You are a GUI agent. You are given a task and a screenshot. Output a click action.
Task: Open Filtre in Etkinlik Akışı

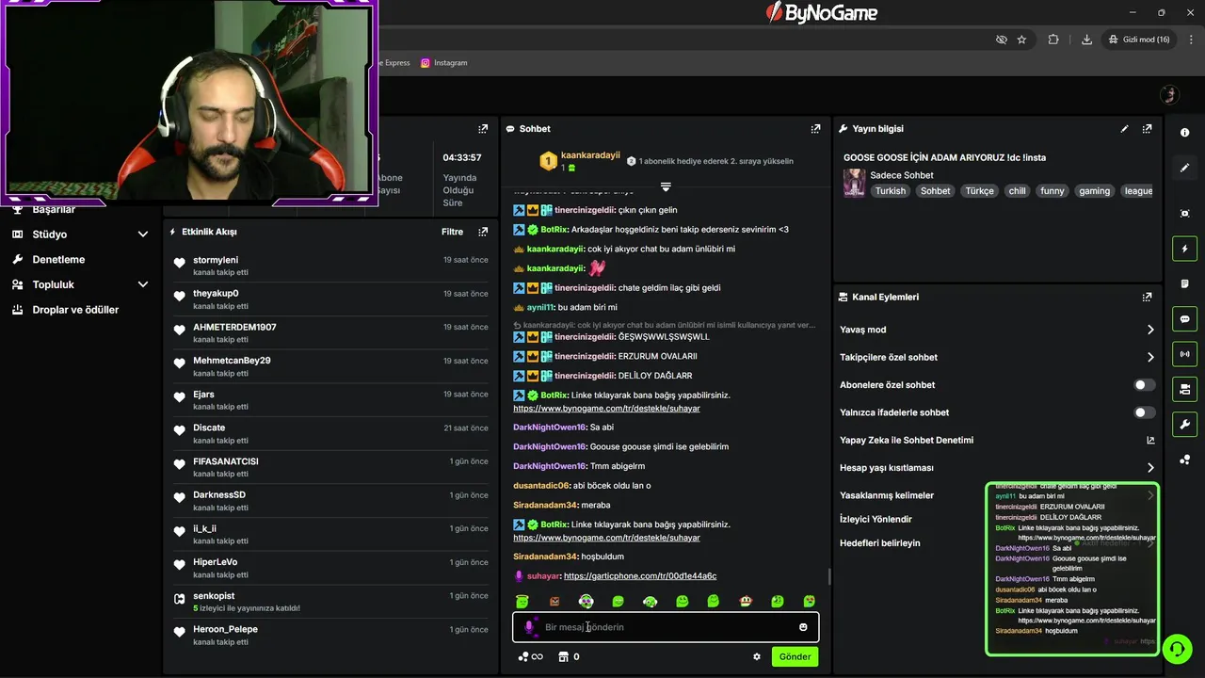coord(452,232)
